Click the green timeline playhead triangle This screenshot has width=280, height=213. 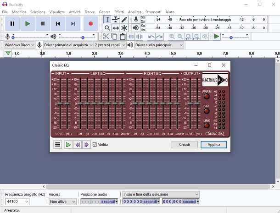(8, 53)
